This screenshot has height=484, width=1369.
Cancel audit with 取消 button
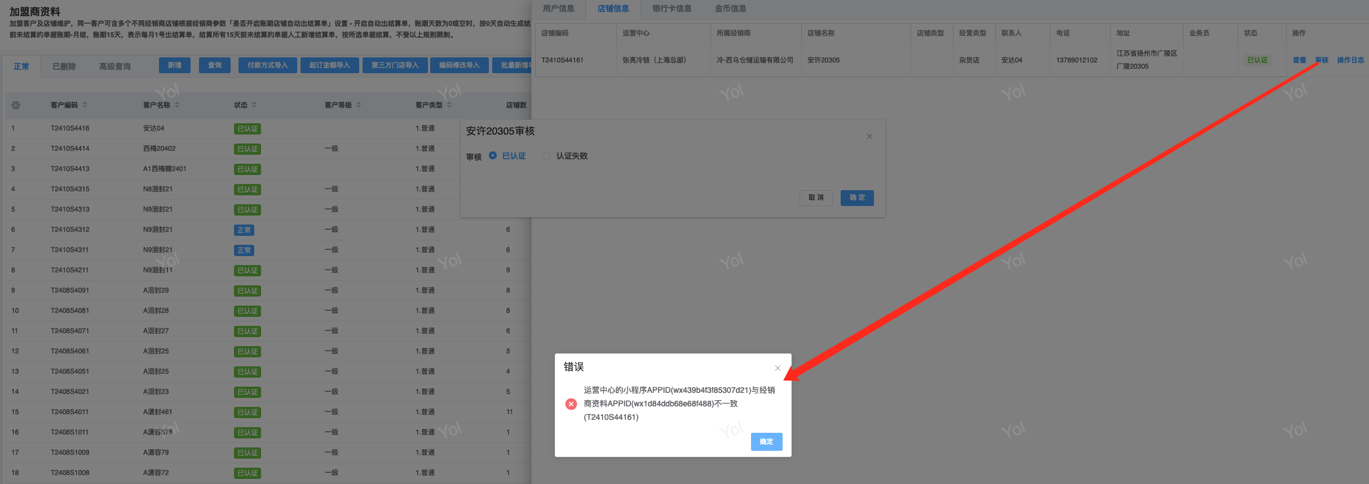[816, 198]
